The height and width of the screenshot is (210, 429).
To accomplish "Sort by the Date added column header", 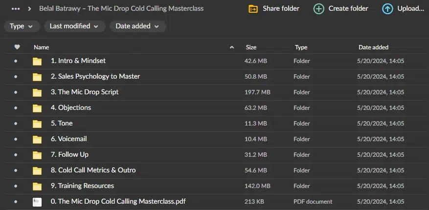I will (x=373, y=47).
